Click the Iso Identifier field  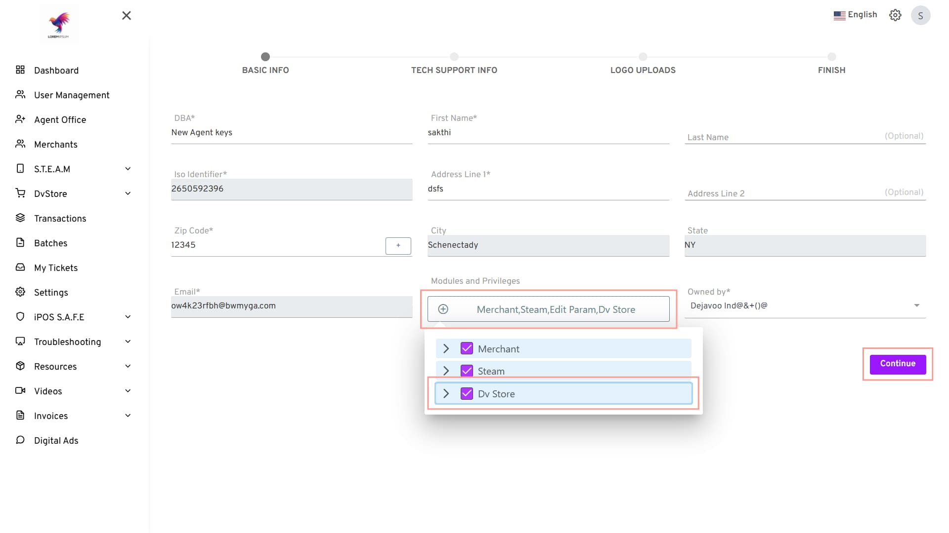click(x=292, y=189)
